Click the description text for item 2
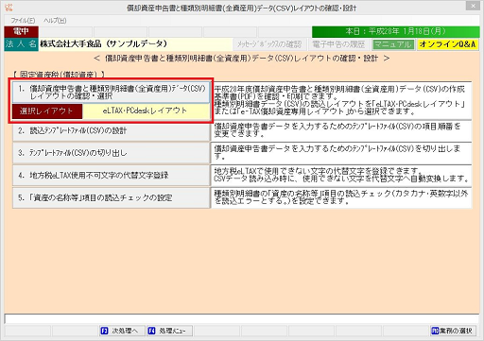Image resolution: width=484 pixels, height=341 pixels. pos(341,130)
